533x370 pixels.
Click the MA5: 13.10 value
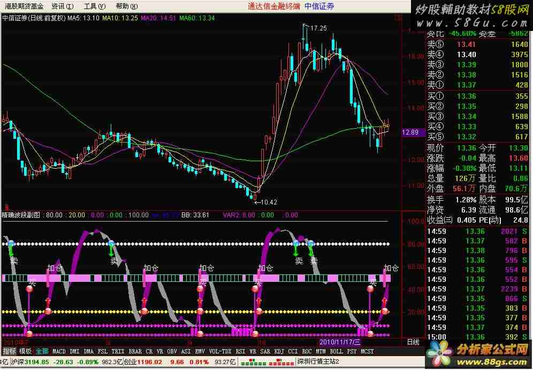(x=83, y=18)
